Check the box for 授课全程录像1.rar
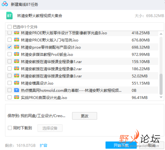165x150 pixels. (9, 61)
